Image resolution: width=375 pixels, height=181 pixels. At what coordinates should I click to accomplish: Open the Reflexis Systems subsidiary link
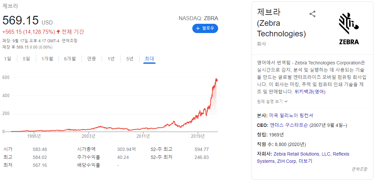coord(341,154)
